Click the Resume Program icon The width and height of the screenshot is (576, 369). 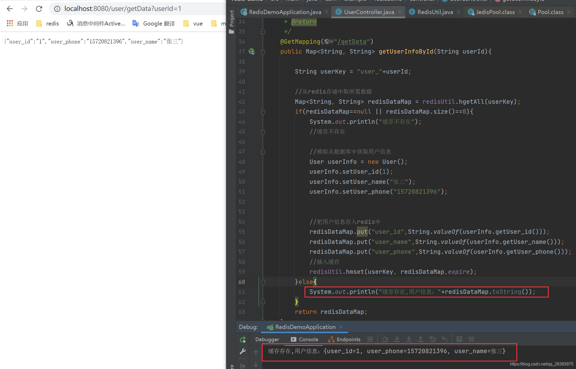[243, 366]
